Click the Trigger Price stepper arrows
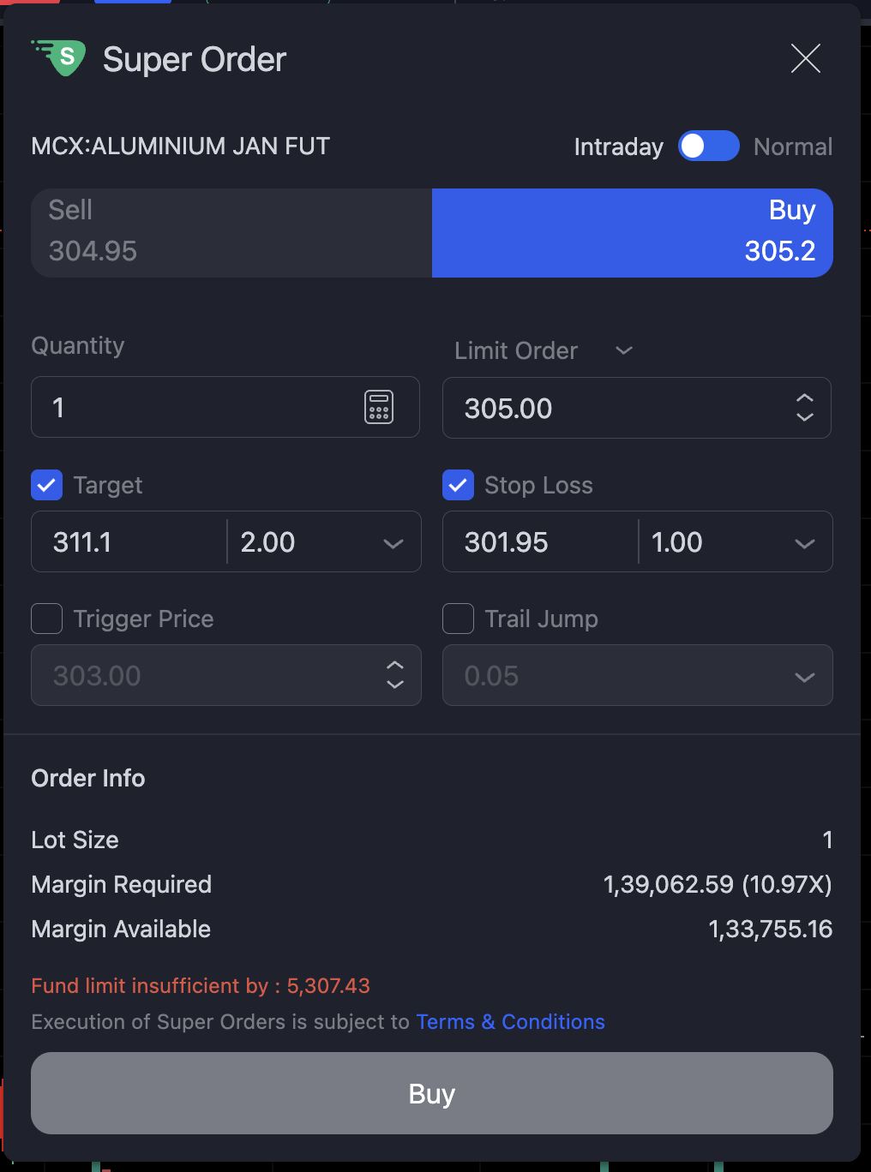Image resolution: width=871 pixels, height=1172 pixels. click(x=394, y=675)
